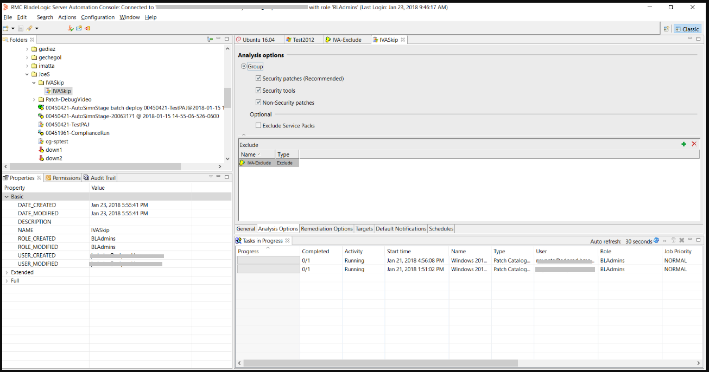This screenshot has width=709, height=372.
Task: Open the File menu
Action: pyautogui.click(x=8, y=17)
